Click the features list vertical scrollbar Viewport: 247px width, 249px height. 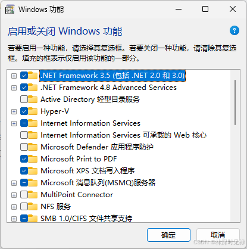point(235,146)
